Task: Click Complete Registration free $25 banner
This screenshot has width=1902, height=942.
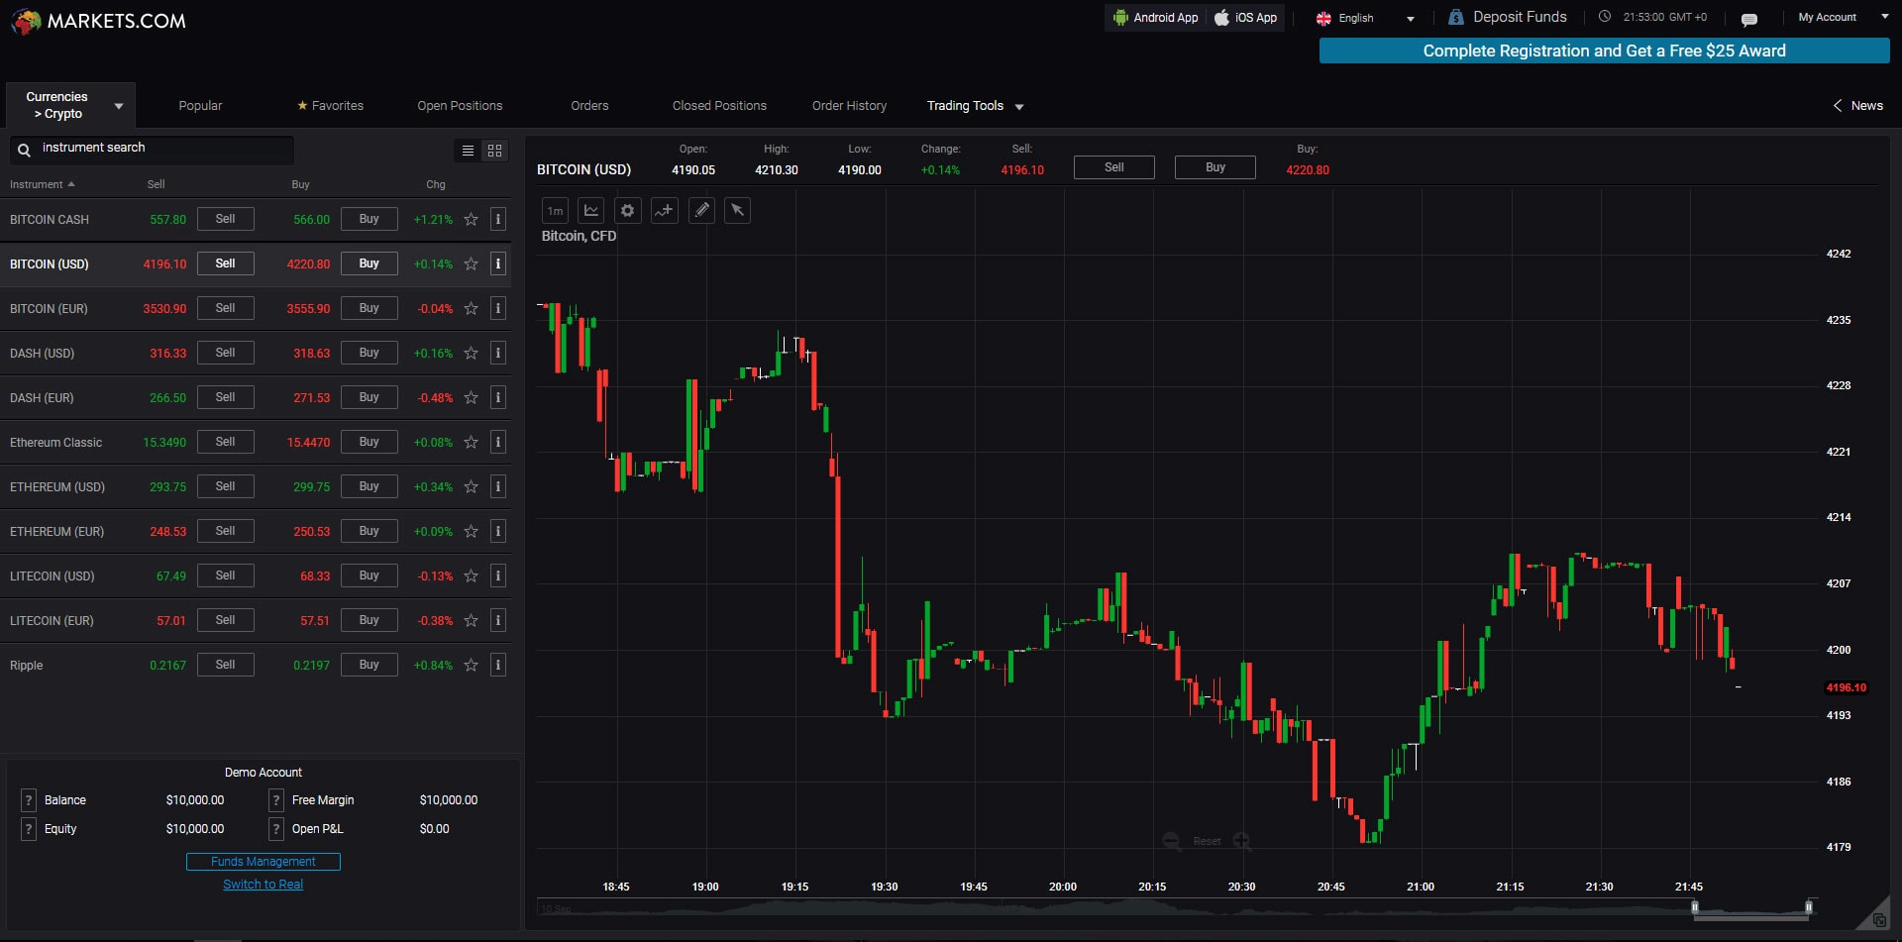Action: [x=1604, y=51]
